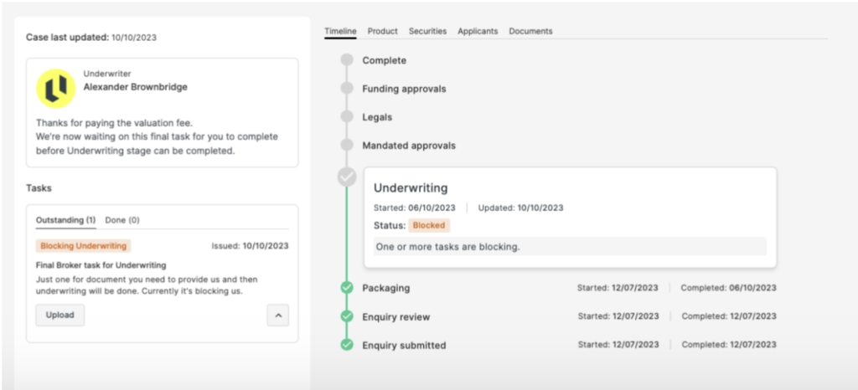Screen dimensions: 858x390
Task: Click the orange Blocked status badge
Action: (x=429, y=225)
